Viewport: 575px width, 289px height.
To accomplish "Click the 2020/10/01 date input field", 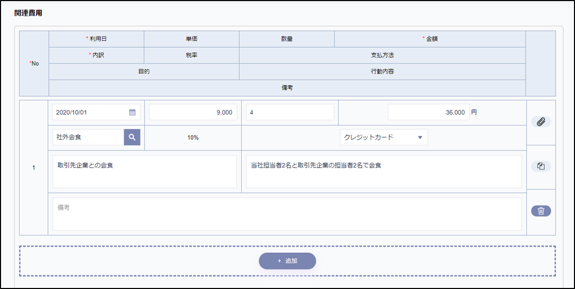I will point(89,112).
